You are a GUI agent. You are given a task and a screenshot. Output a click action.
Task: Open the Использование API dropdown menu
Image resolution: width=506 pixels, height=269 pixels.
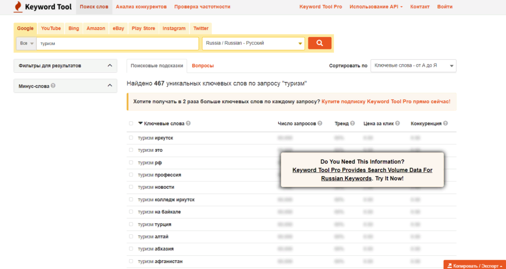[x=376, y=7]
